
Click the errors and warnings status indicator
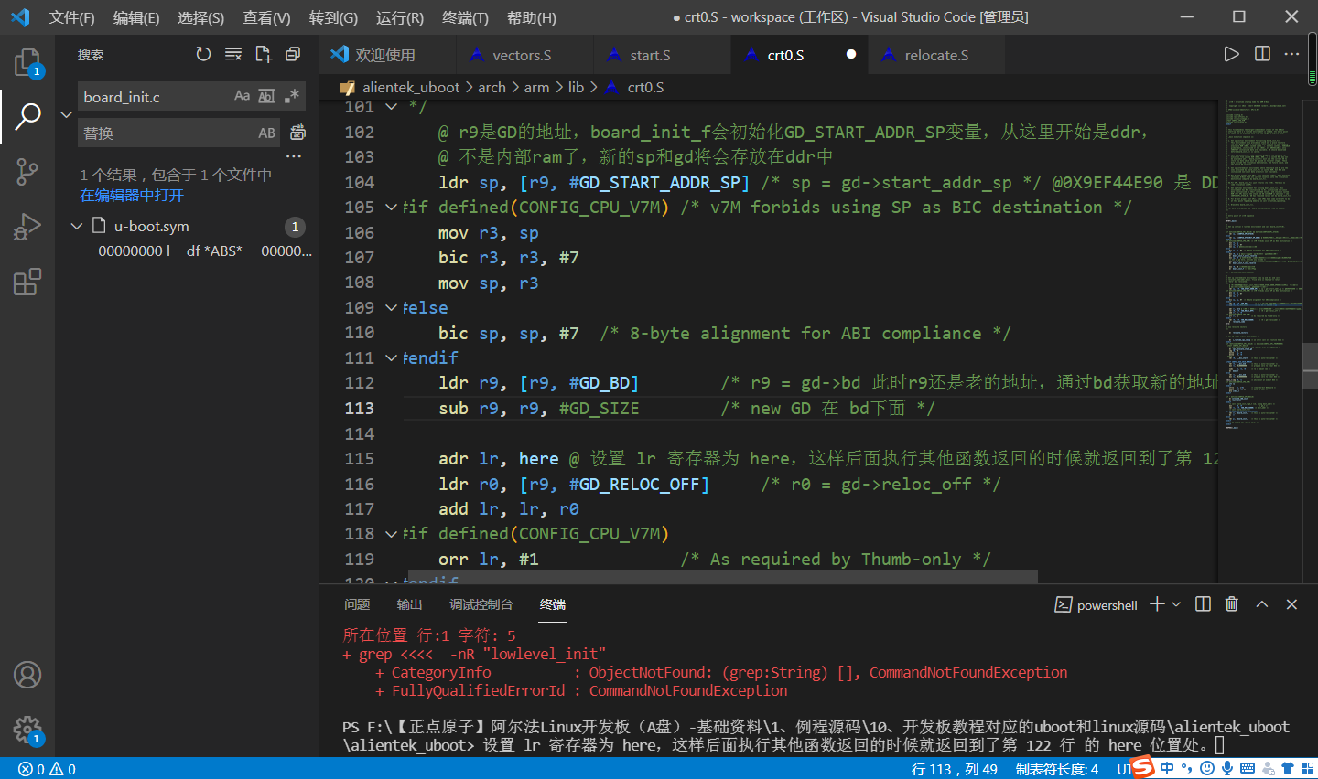47,769
